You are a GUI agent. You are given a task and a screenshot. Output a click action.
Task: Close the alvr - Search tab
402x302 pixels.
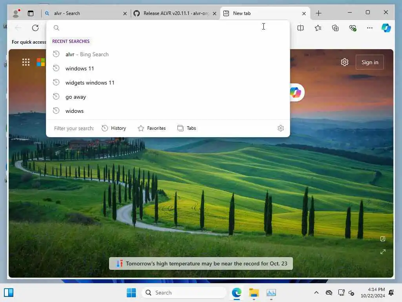point(125,14)
